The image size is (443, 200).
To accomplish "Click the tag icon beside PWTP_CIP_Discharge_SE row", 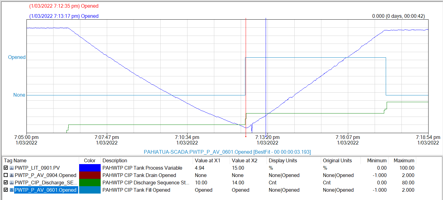I will (x=12, y=183).
